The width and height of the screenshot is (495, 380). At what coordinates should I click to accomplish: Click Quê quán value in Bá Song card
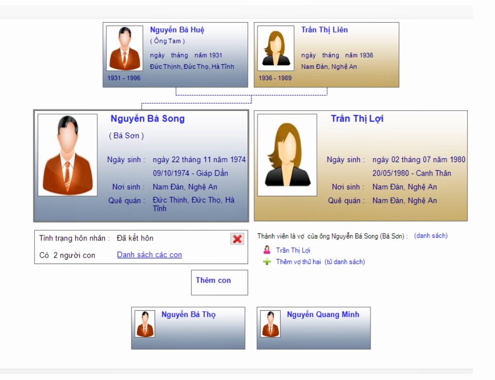click(193, 204)
